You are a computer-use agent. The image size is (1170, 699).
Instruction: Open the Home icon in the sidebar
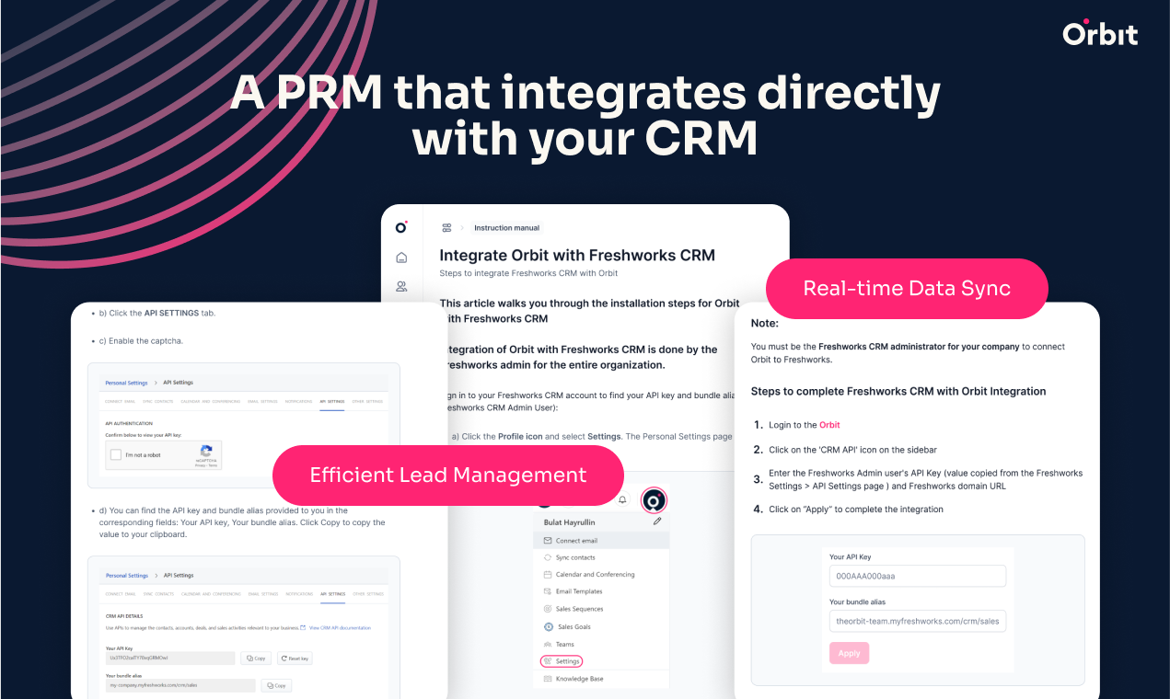click(x=401, y=258)
